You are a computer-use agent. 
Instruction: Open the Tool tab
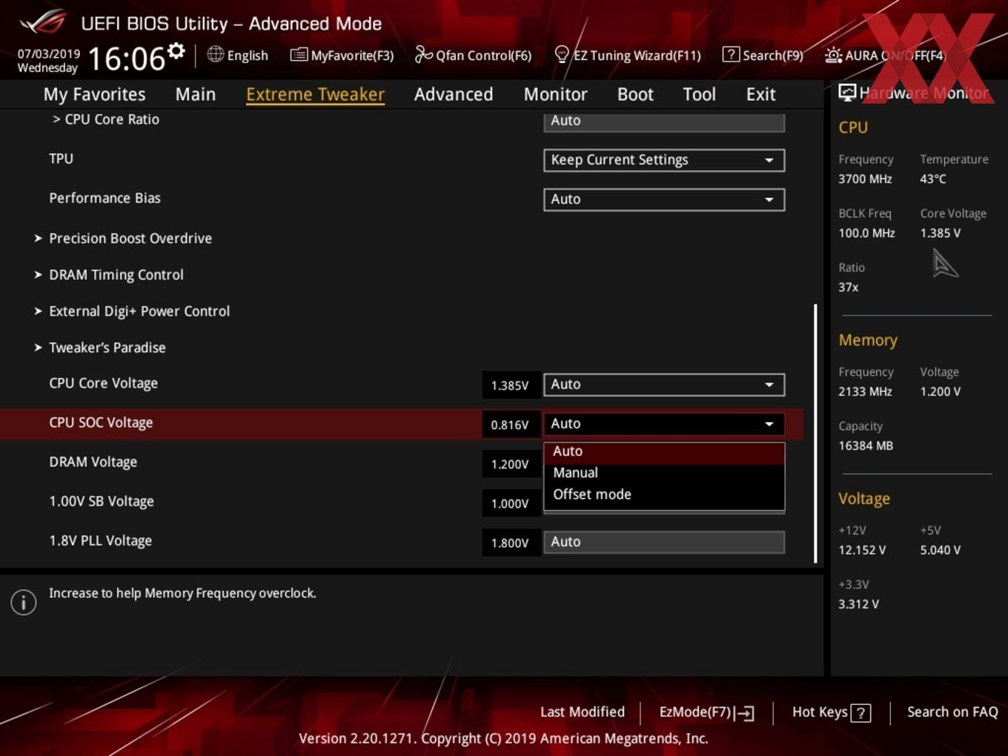[x=699, y=94]
